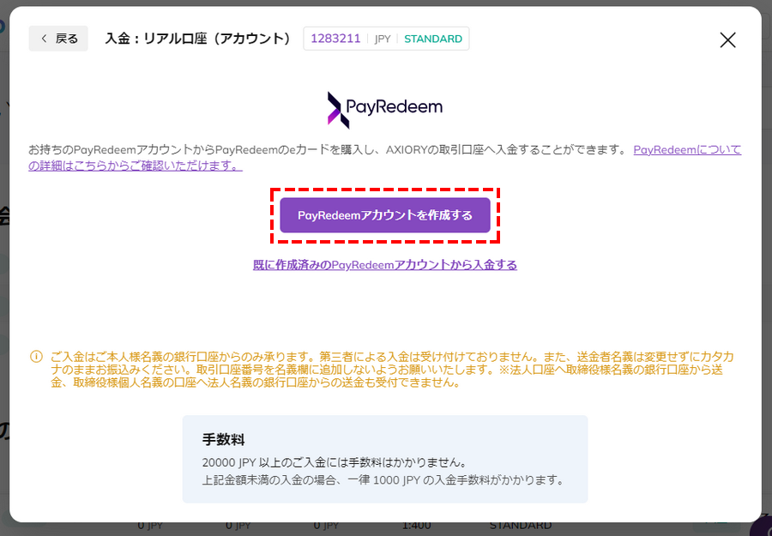
Task: Click PayRedeemアカウントを作成する button
Action: 385,215
